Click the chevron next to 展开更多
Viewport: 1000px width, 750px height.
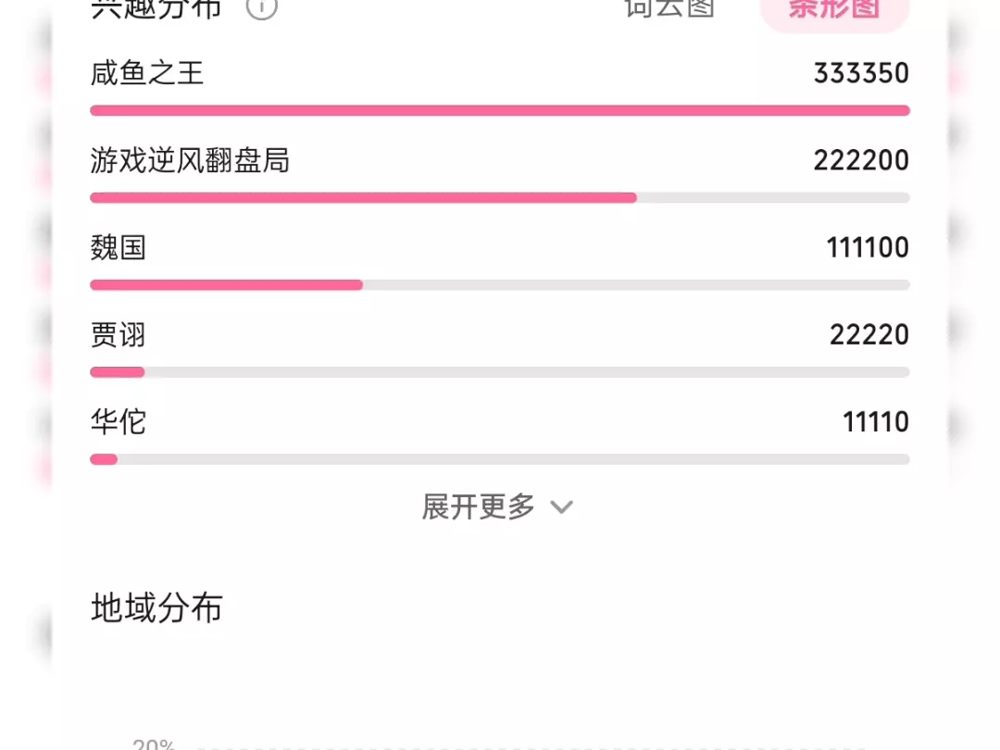[562, 507]
